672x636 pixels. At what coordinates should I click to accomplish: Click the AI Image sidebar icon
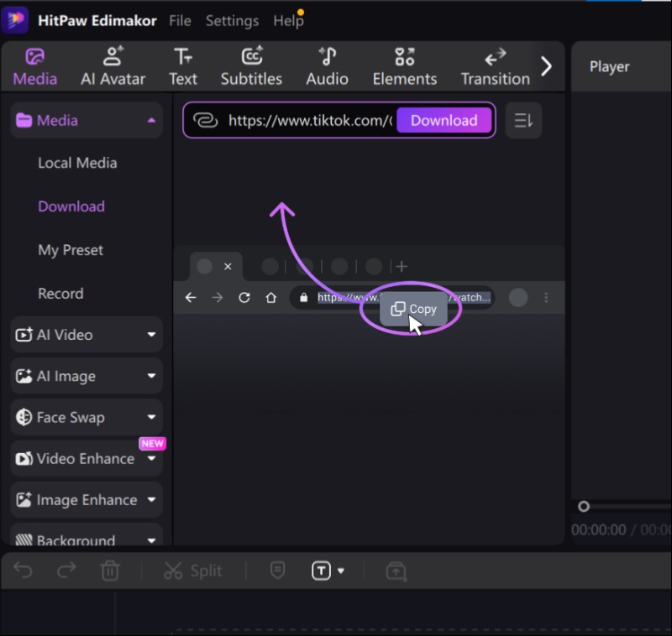click(24, 376)
